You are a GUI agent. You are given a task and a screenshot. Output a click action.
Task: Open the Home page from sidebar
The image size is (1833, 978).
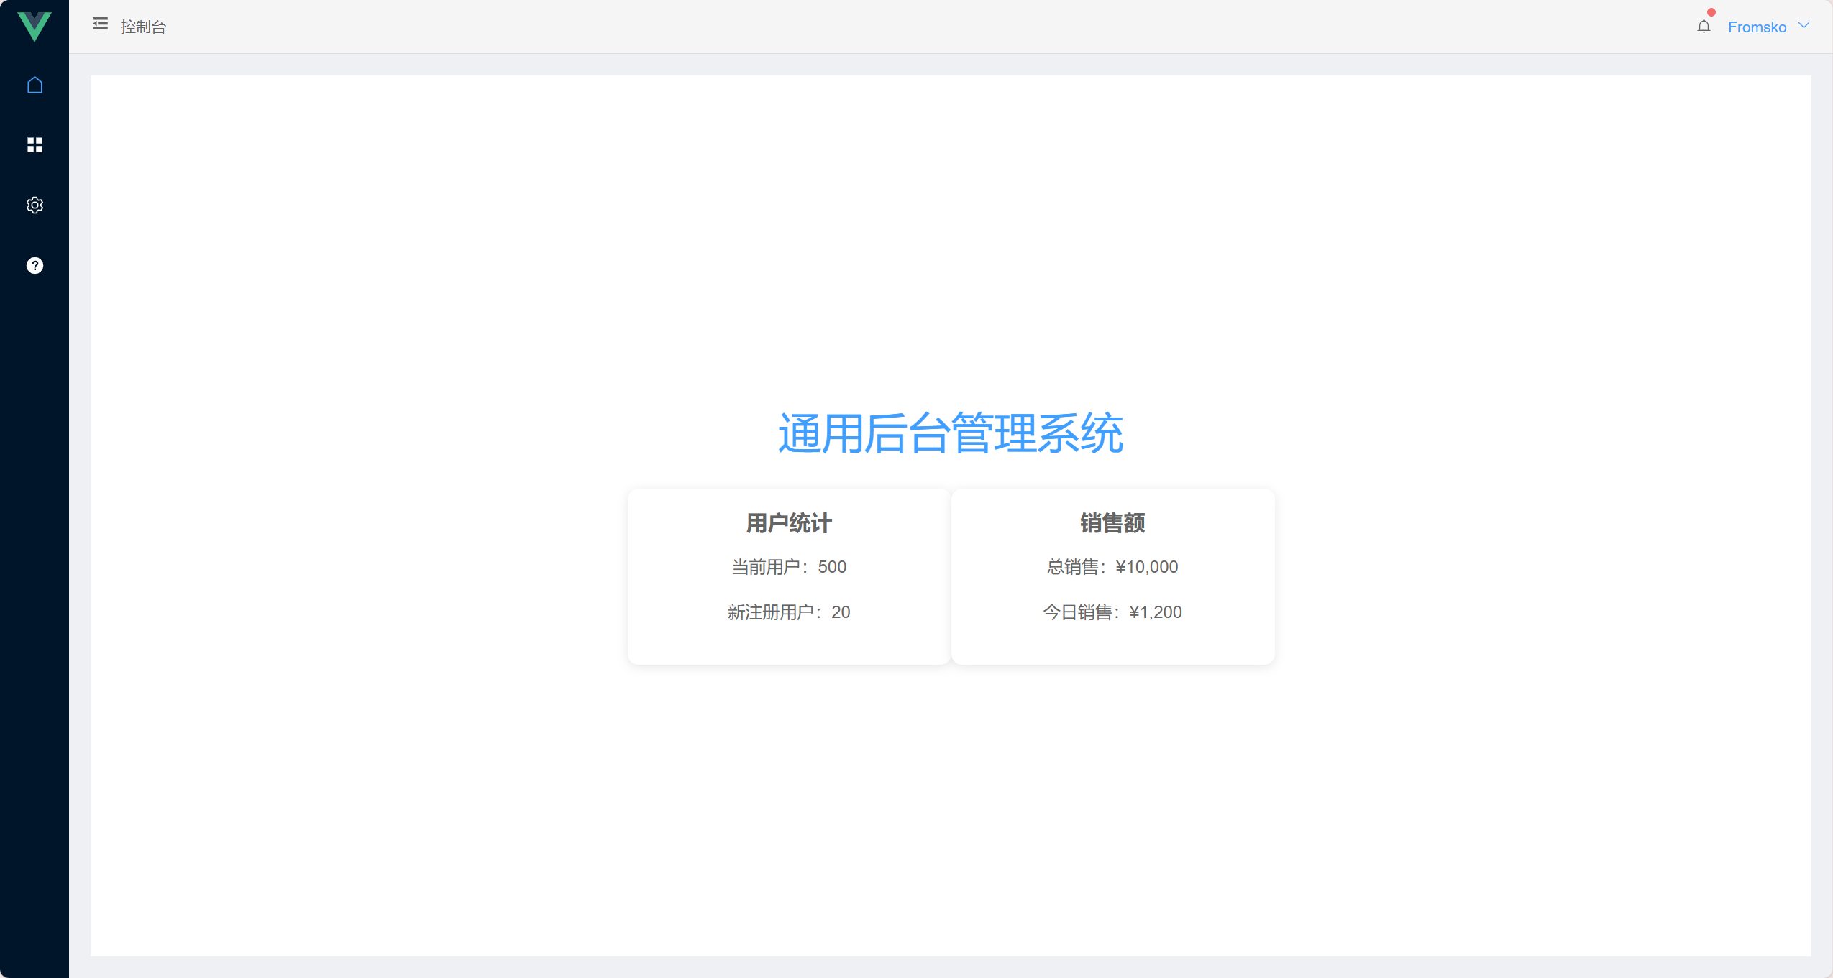click(35, 85)
